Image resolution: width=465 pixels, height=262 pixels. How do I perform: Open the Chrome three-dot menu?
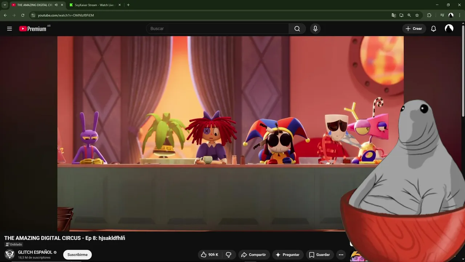460,15
